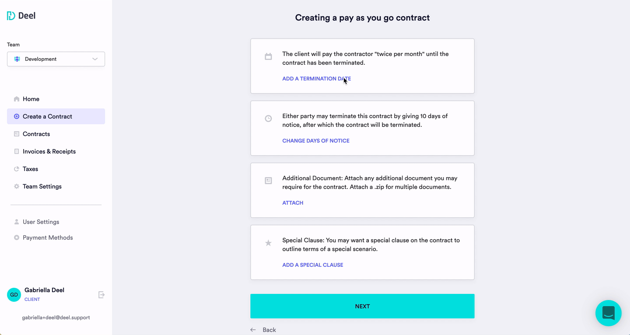Open the Intercom chat bubble

click(608, 313)
